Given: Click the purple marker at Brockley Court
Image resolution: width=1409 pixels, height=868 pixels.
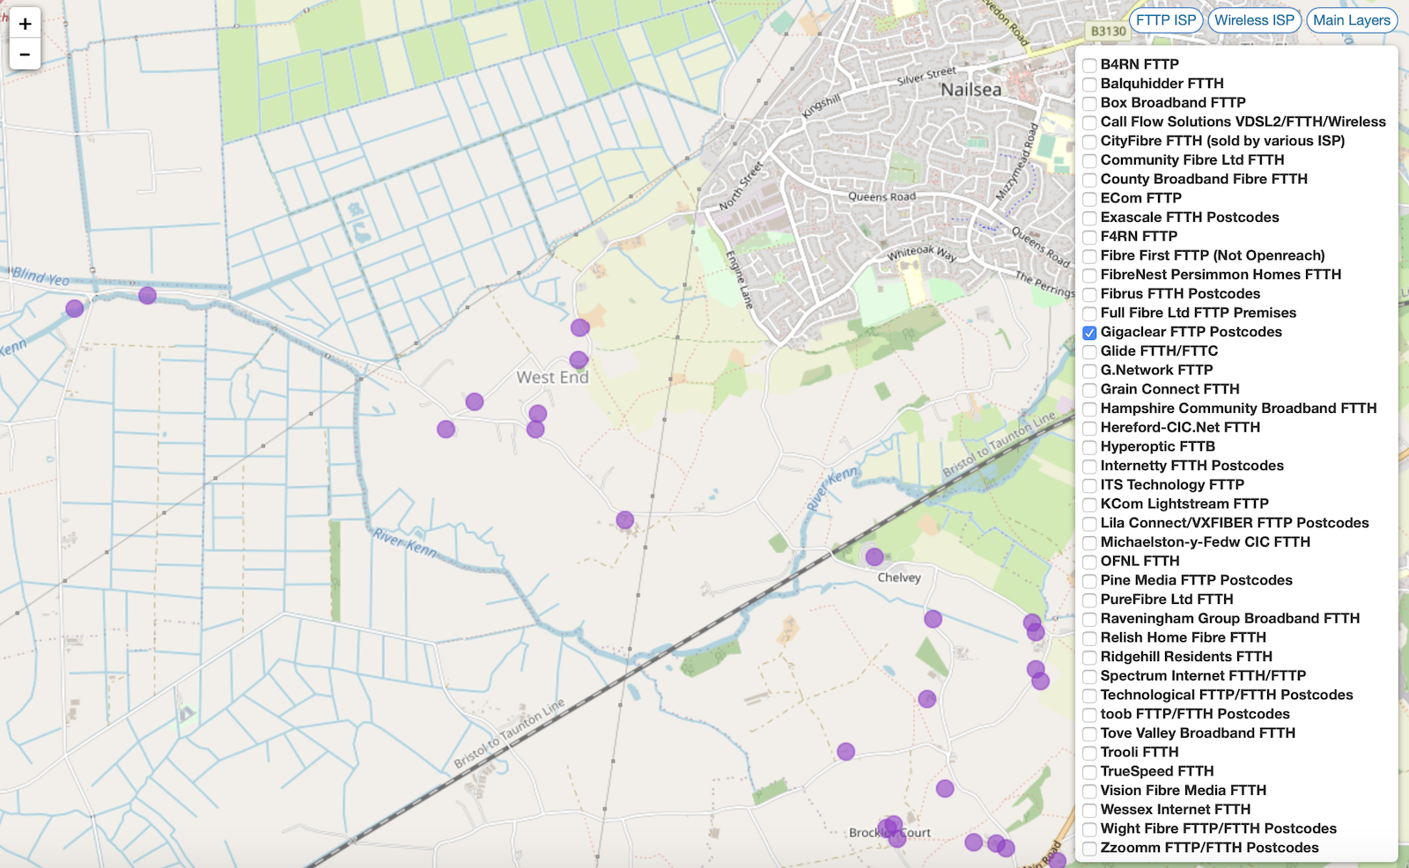Looking at the screenshot, I should coord(892,826).
